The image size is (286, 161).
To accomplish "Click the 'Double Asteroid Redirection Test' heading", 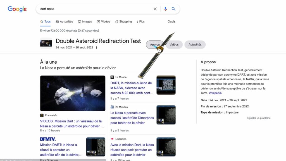I will pos(98,41).
